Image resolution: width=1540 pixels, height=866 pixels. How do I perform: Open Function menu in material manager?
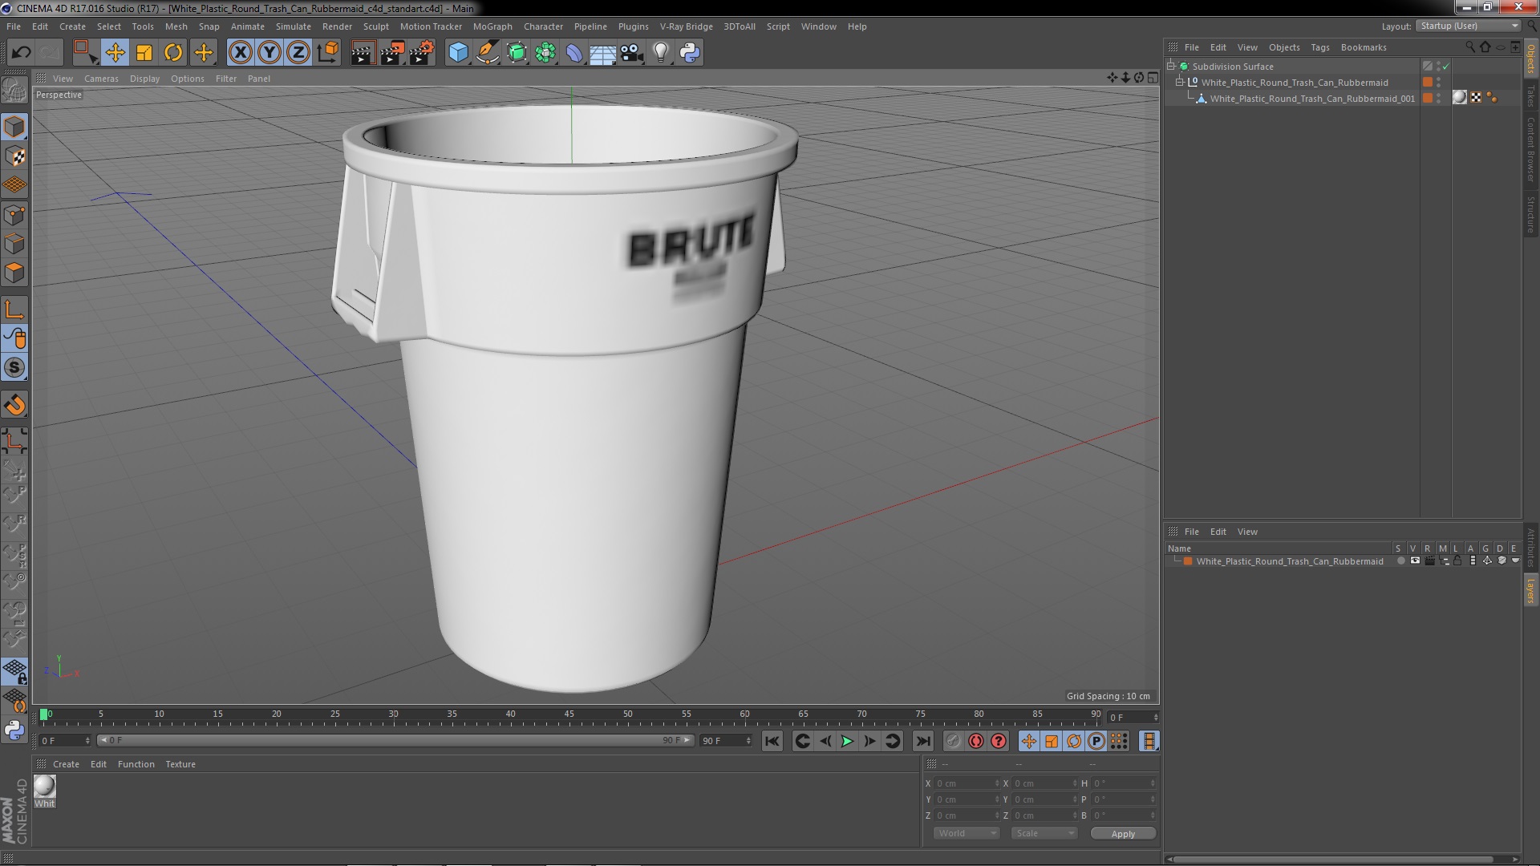tap(136, 764)
